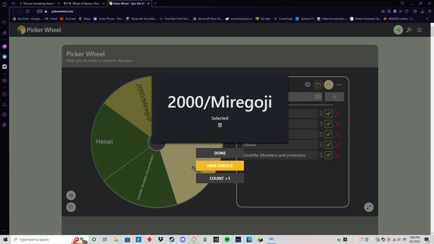434x244 pixels.
Task: Open the spin history clock icon
Action: (71, 207)
